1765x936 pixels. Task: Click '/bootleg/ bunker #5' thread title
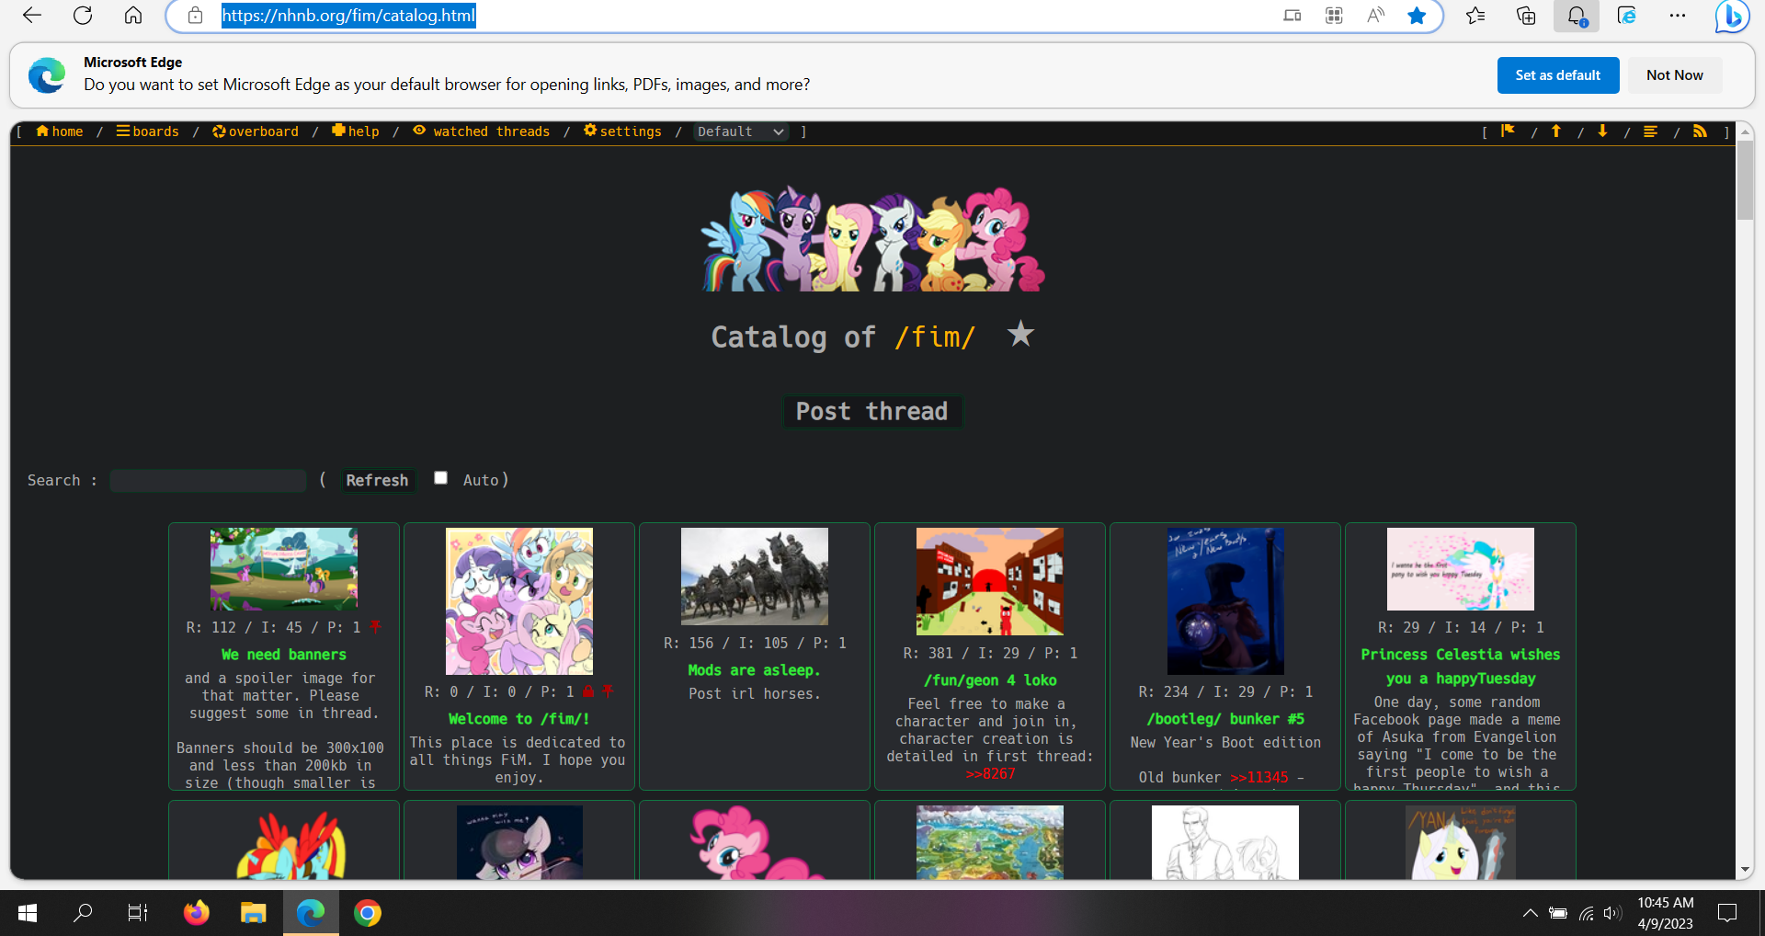coord(1225,719)
